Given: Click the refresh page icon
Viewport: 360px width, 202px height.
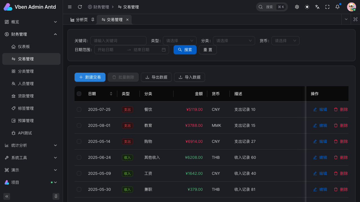Looking at the screenshot, I should (80, 7).
